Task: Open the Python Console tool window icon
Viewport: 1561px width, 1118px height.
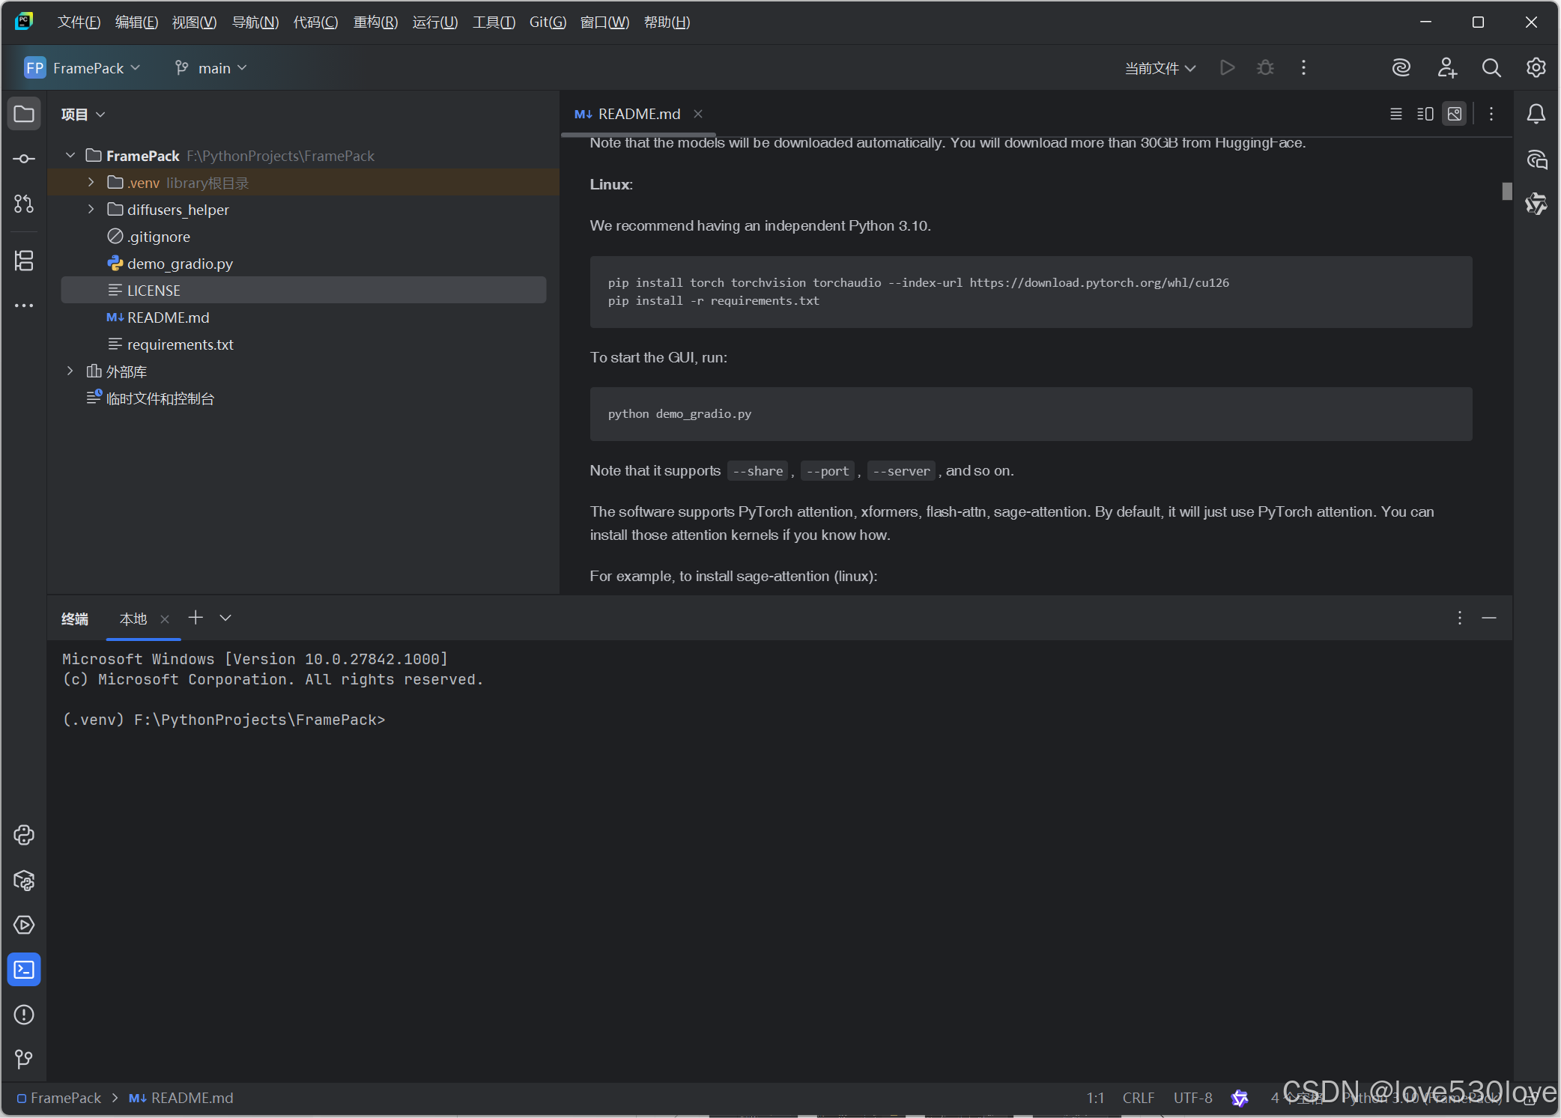Action: (24, 835)
